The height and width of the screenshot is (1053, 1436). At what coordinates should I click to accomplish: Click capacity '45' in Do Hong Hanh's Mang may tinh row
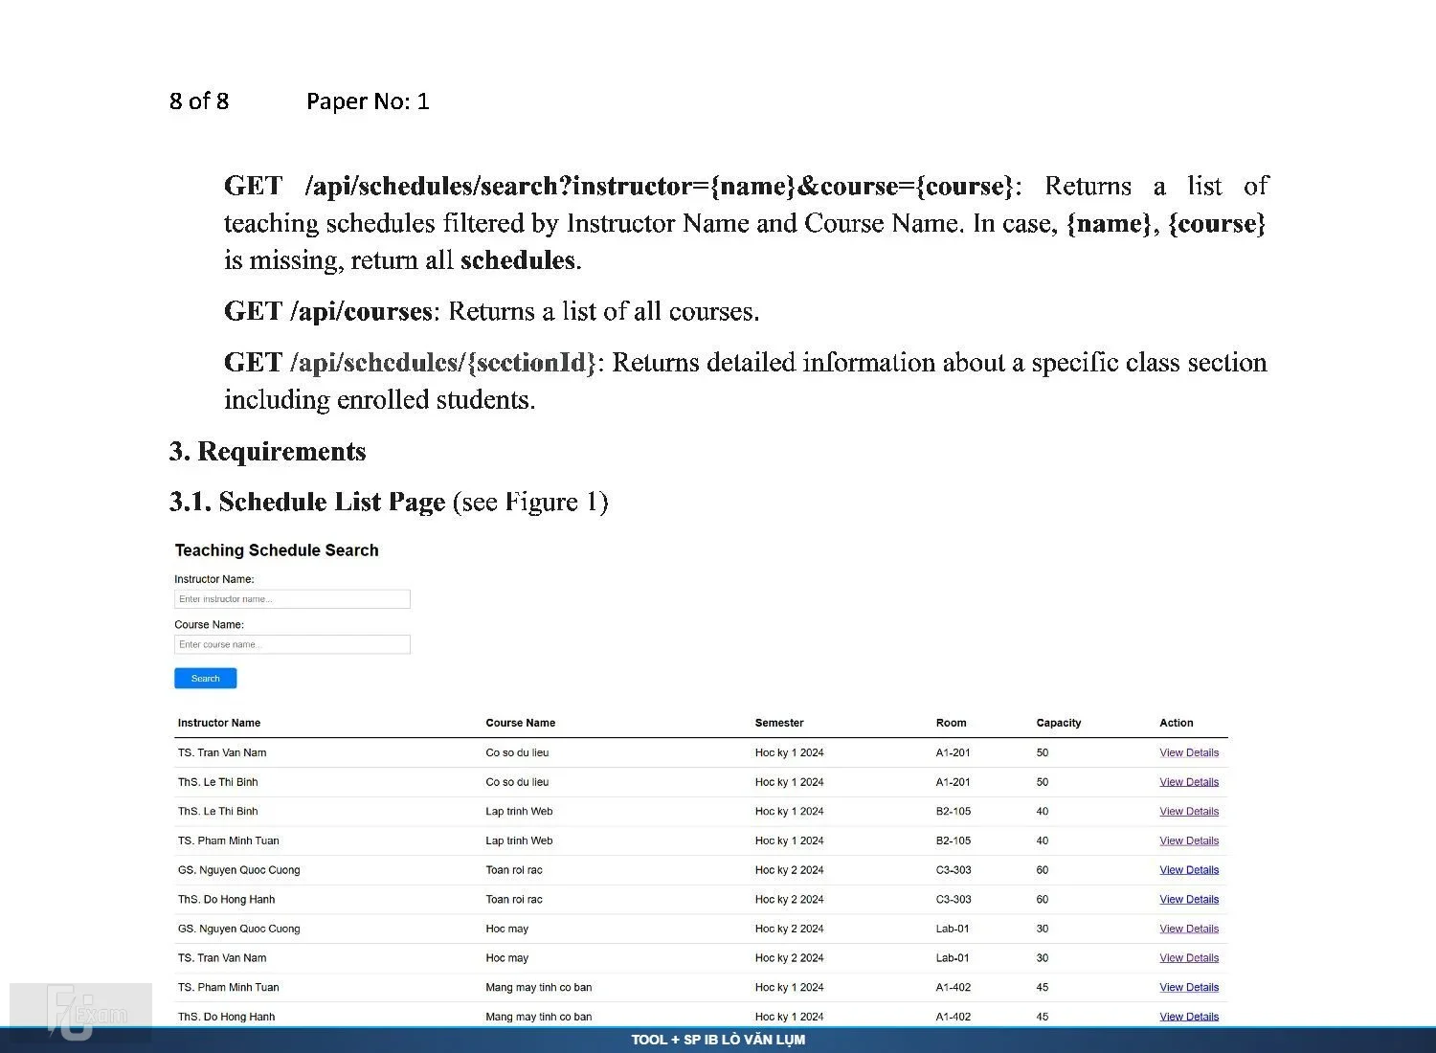point(1043,1017)
